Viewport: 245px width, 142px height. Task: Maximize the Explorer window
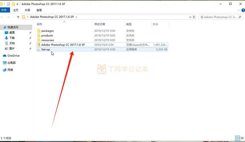pyautogui.click(x=231, y=4)
